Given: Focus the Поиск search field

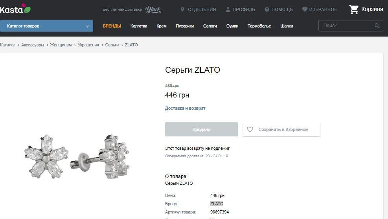Looking at the screenshot, I should (x=346, y=26).
